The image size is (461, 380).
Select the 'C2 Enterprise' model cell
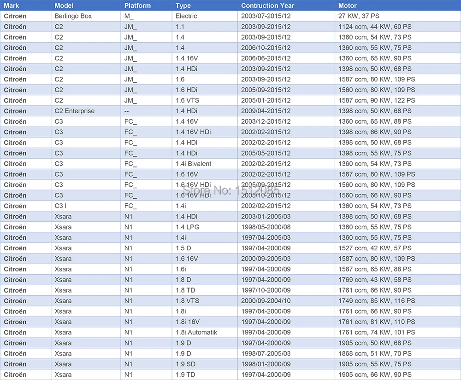[x=86, y=111]
